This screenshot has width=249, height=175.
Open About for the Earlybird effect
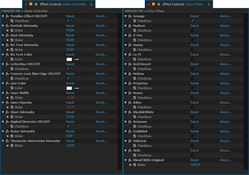(225, 131)
